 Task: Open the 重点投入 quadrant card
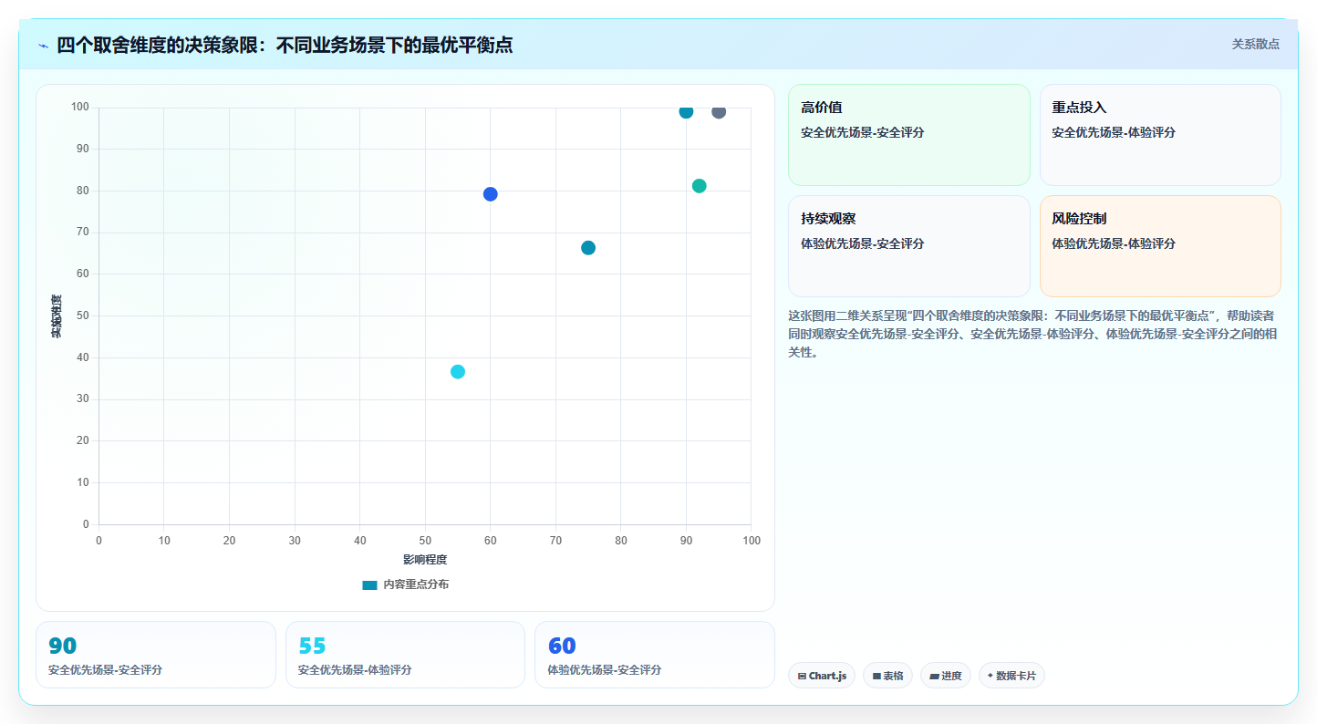click(x=1160, y=135)
